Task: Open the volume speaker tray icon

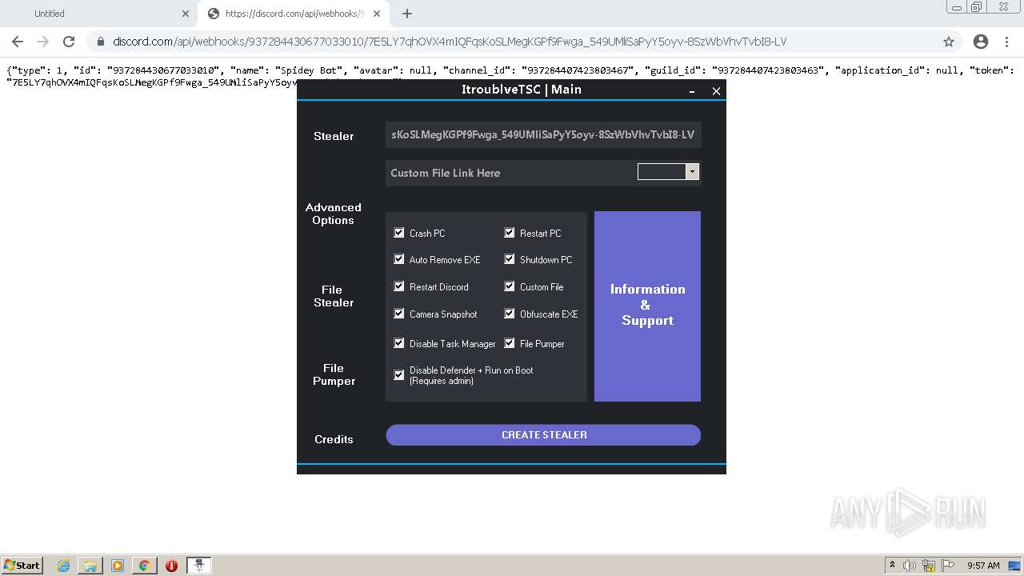Action: 910,566
